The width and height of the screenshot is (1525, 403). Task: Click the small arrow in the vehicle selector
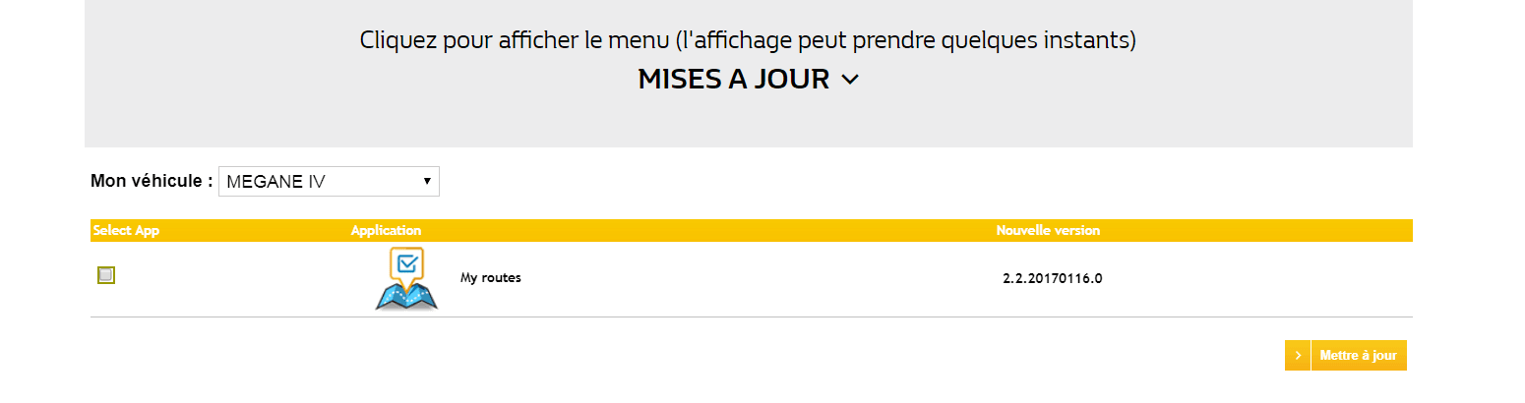click(427, 182)
